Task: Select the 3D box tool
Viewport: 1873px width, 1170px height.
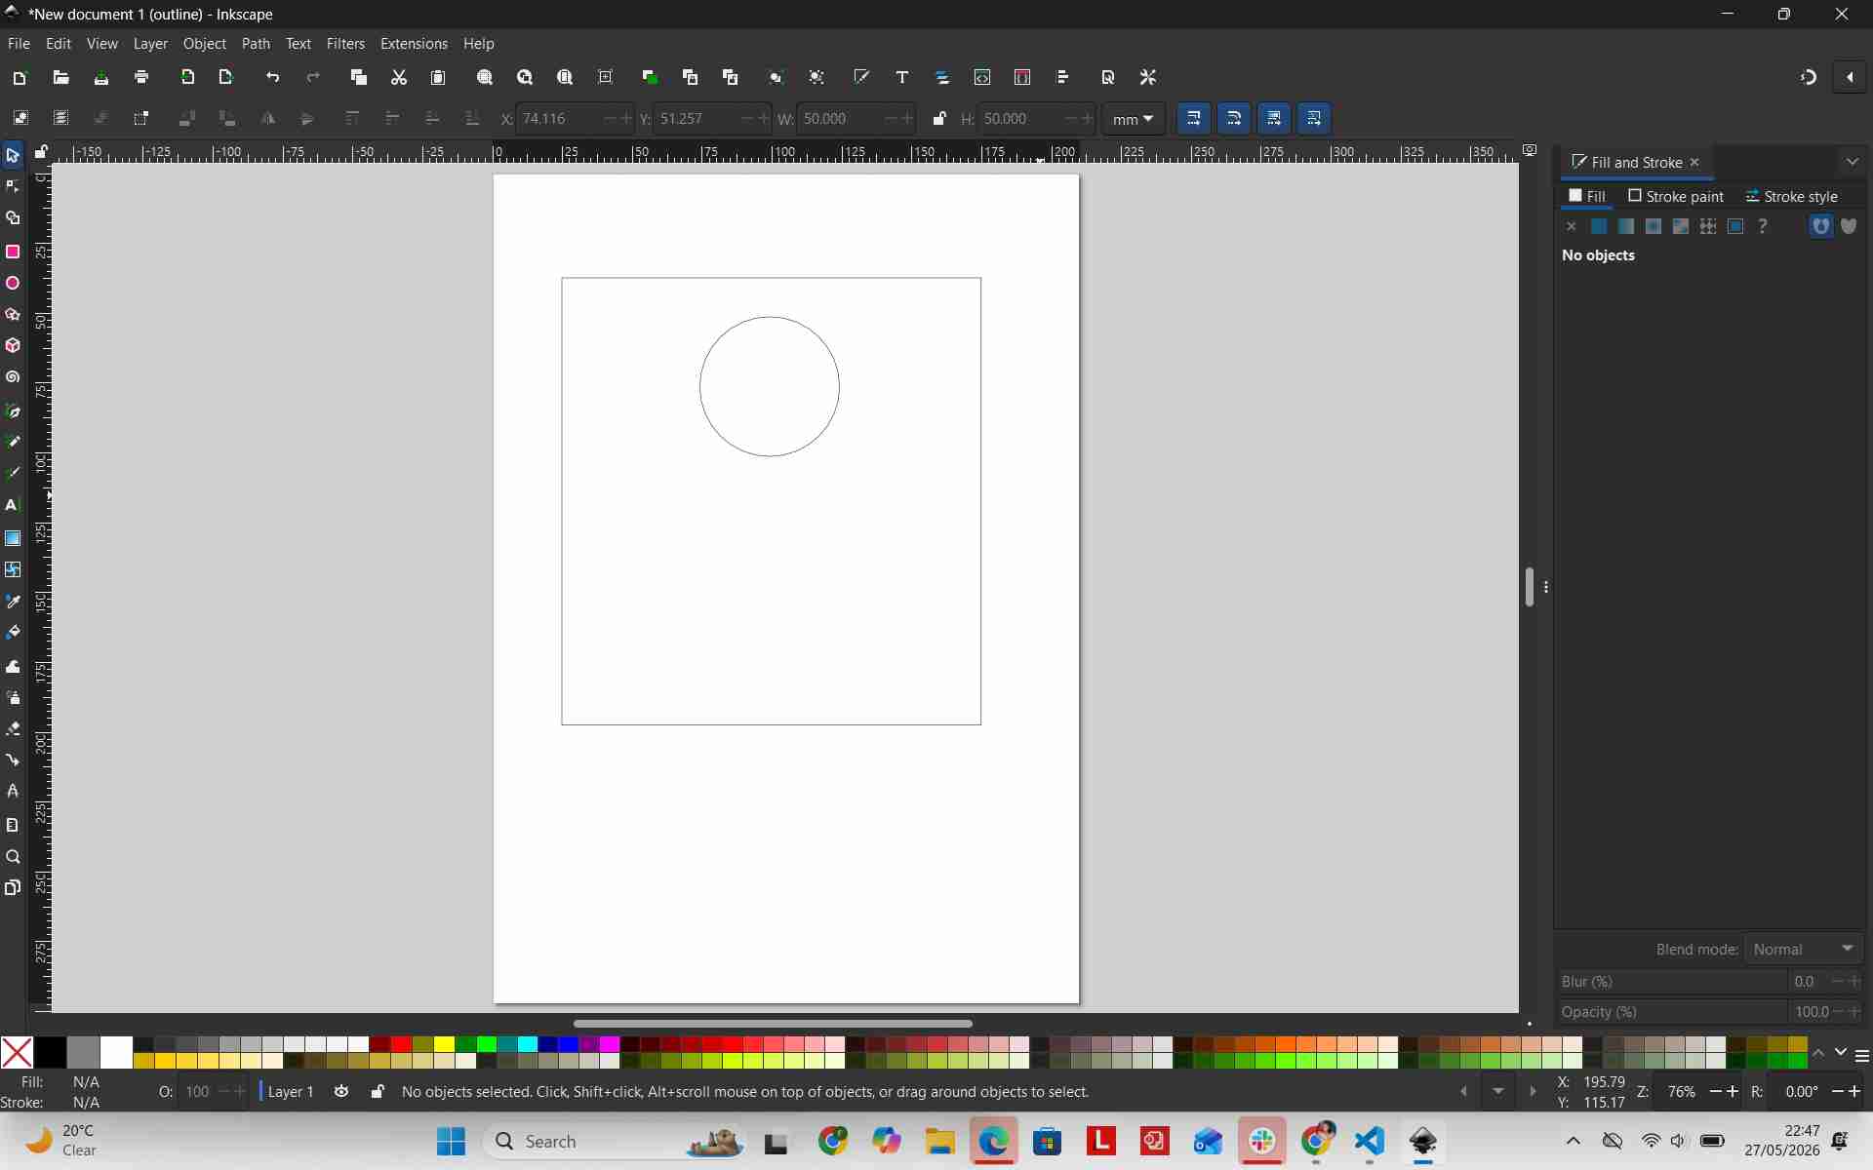Action: point(13,346)
